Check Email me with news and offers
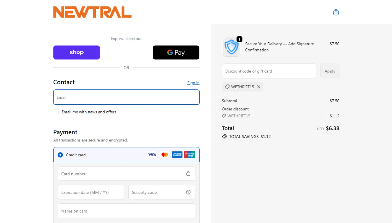 point(56,112)
